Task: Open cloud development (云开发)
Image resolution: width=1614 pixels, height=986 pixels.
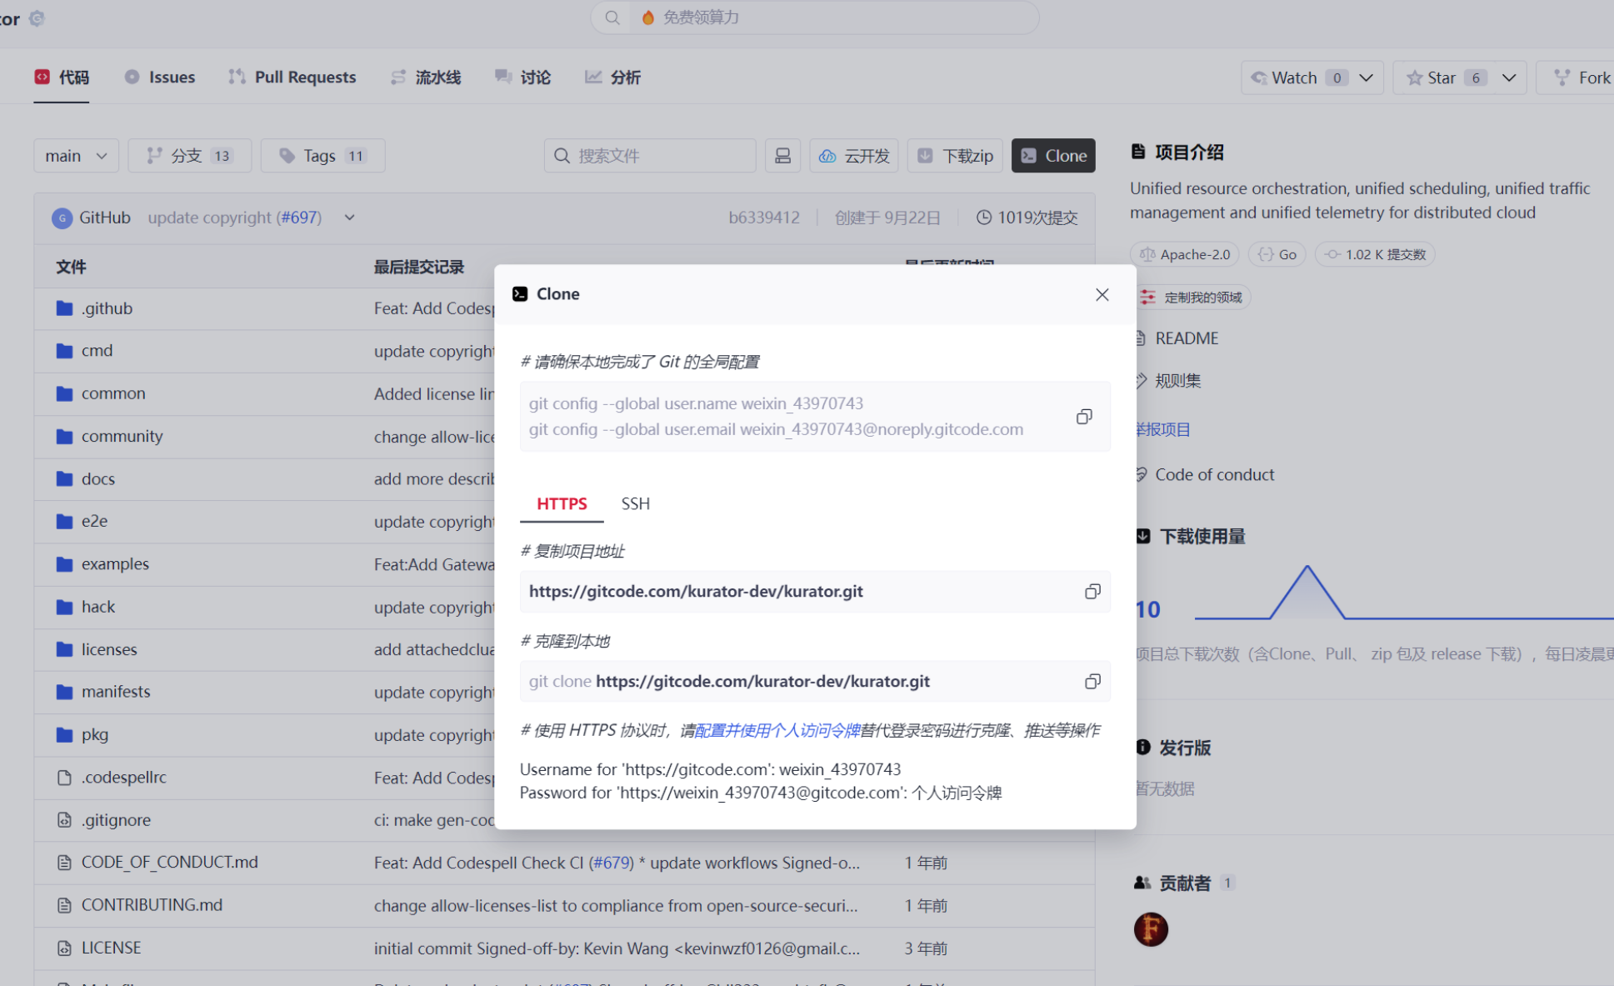Action: point(854,156)
